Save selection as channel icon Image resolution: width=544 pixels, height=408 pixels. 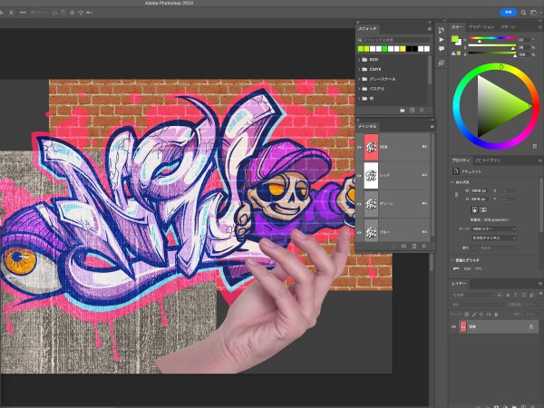tap(403, 246)
